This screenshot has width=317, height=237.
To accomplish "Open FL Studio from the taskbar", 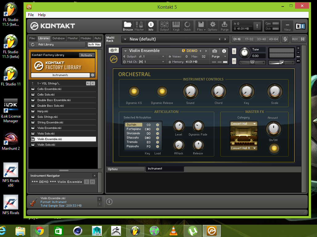I will (135, 231).
